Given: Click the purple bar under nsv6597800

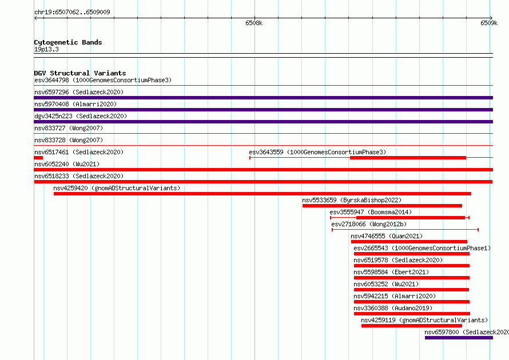Looking at the screenshot, I should click(x=459, y=338).
